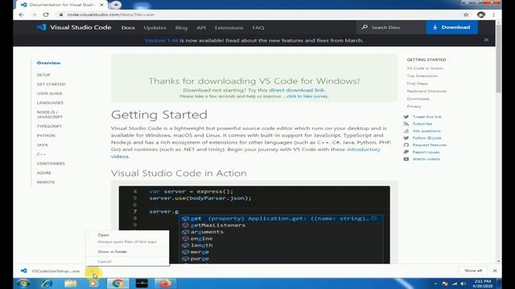Expand NODE.JS / JAVASCRIPT section in sidebar

(49, 114)
